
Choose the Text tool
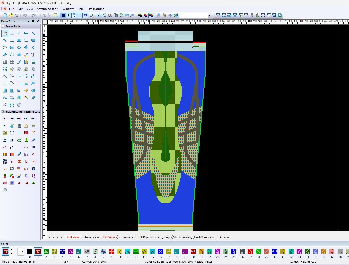click(x=33, y=55)
